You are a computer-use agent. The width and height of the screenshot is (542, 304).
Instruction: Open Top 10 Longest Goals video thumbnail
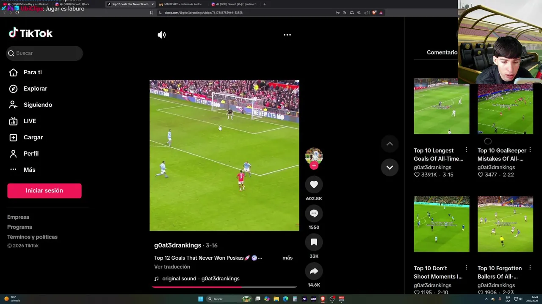coord(442,106)
